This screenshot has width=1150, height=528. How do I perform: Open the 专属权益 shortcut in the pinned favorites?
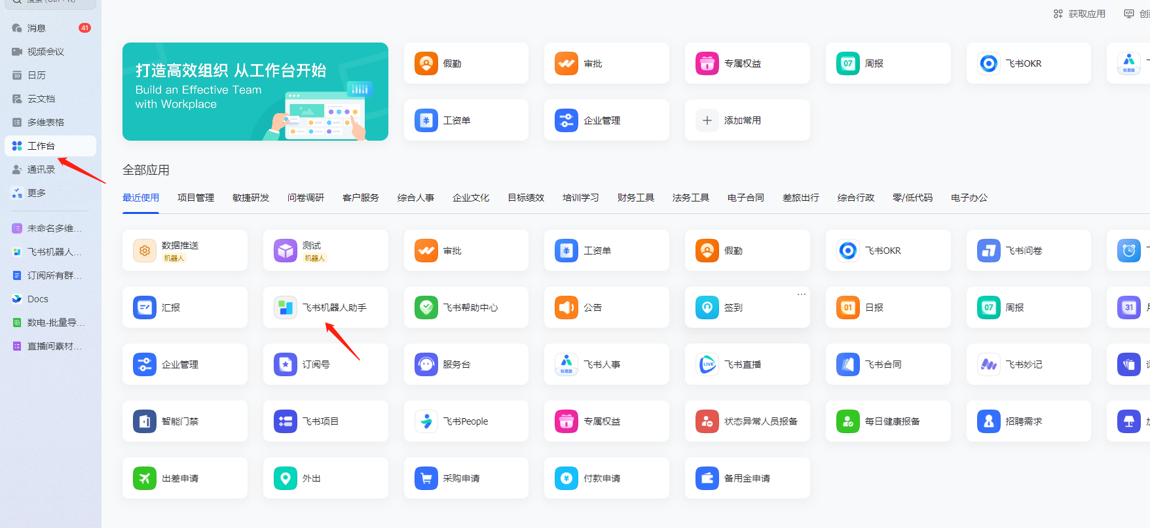(x=747, y=63)
